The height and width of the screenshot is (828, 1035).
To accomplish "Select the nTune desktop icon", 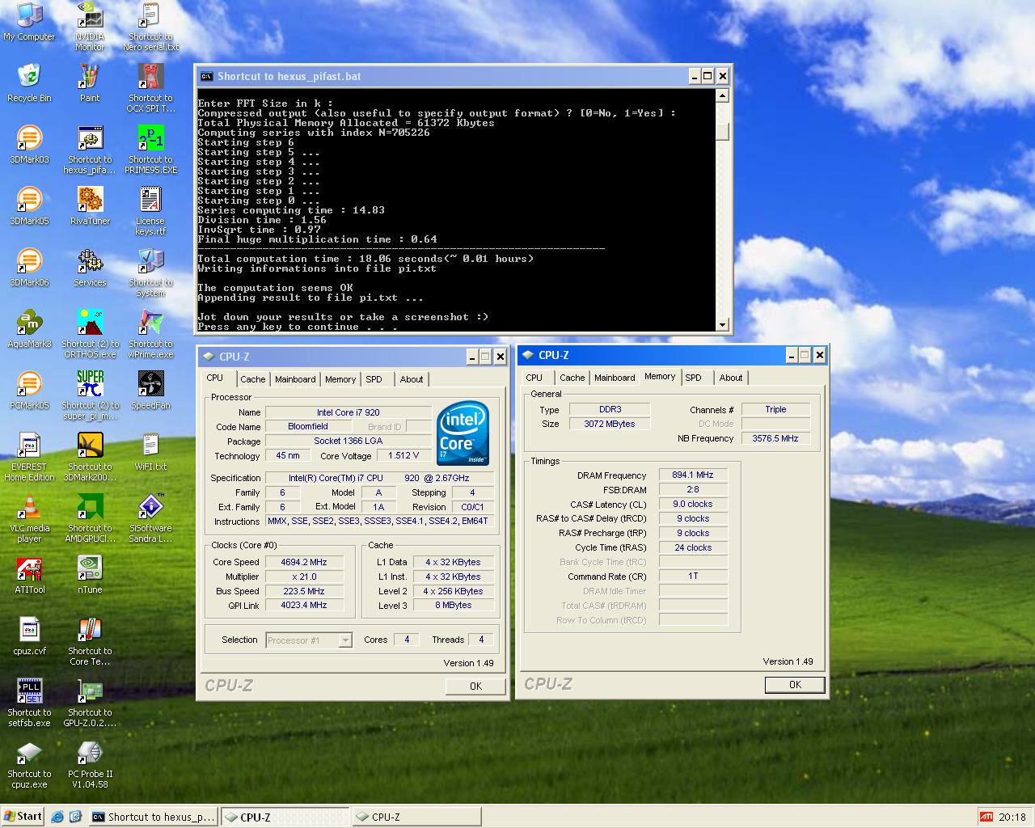I will tap(90, 575).
